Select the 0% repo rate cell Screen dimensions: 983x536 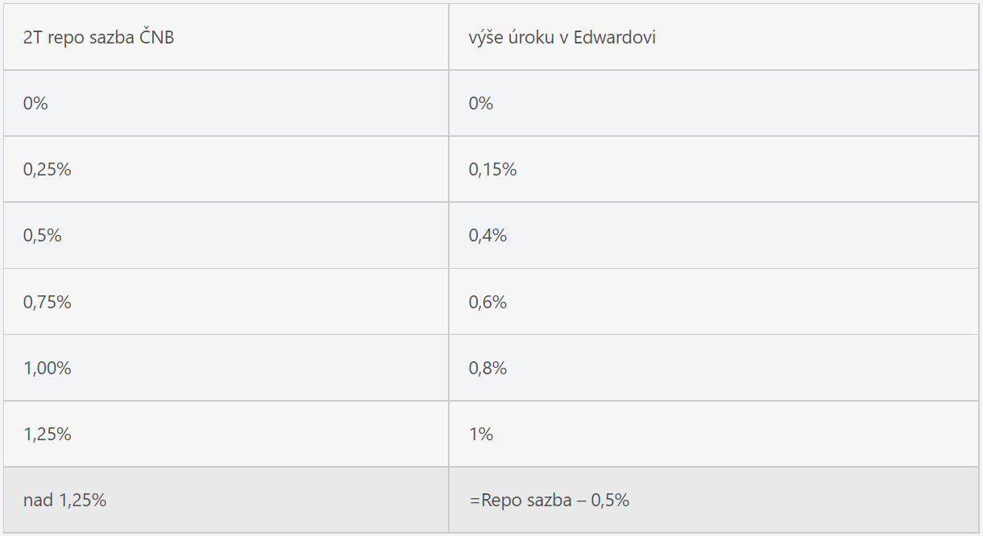tap(226, 103)
